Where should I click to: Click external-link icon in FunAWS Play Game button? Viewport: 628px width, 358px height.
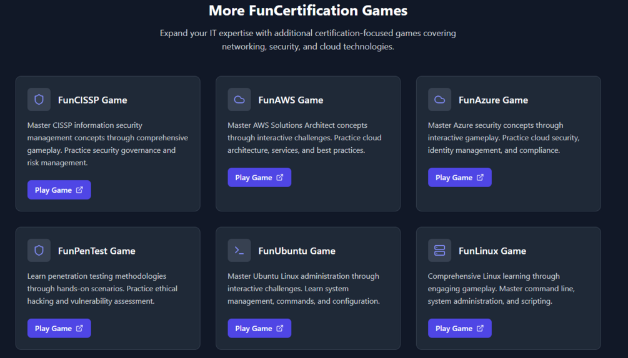click(280, 178)
